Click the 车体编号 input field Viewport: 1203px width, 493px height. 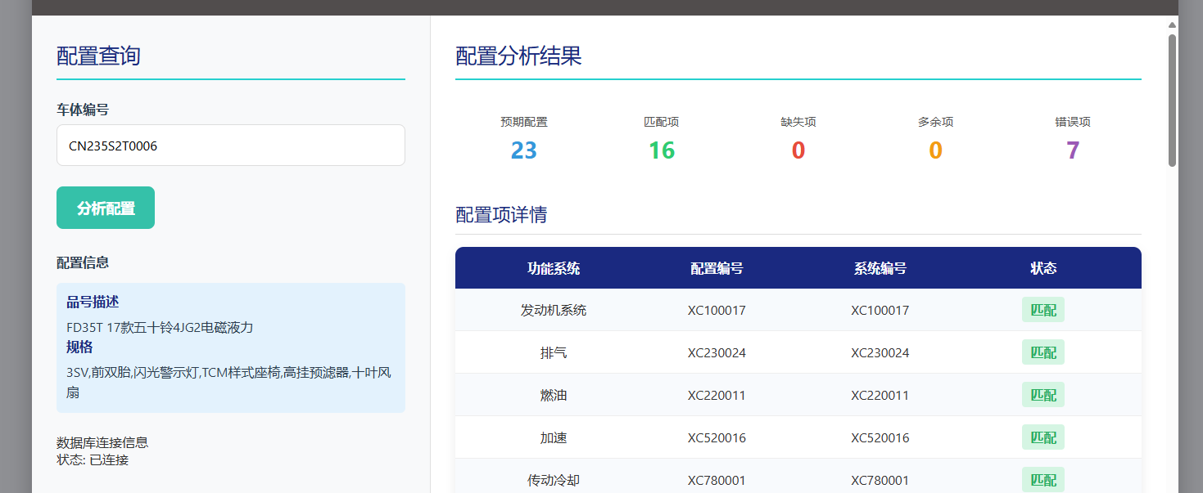pyautogui.click(x=230, y=146)
